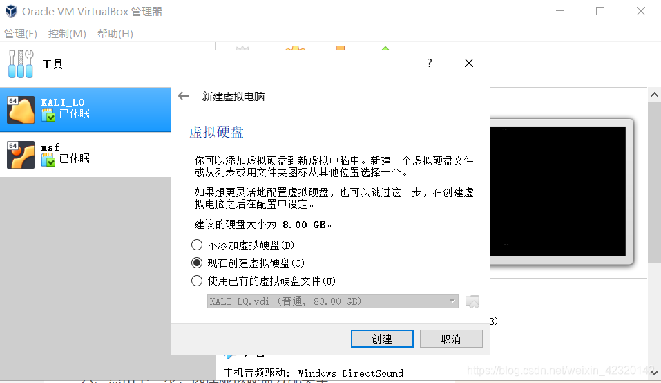
Task: Click the 创建 button
Action: [382, 339]
